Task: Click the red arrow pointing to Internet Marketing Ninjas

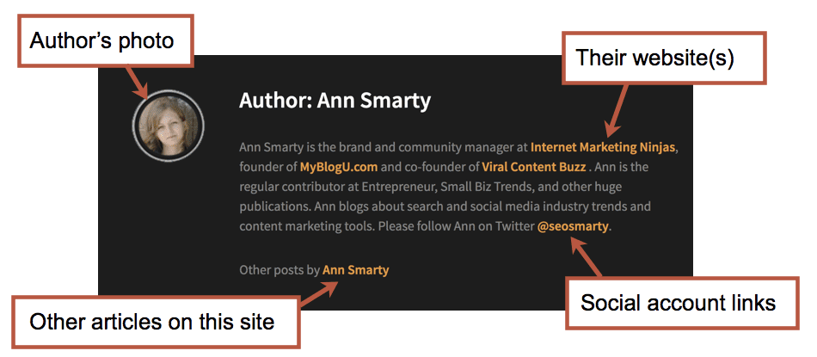Action: click(x=617, y=110)
